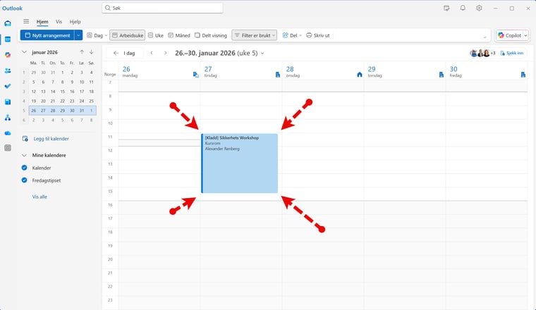This screenshot has height=310, width=536.
Task: Open the Vis tab
Action: (59, 22)
